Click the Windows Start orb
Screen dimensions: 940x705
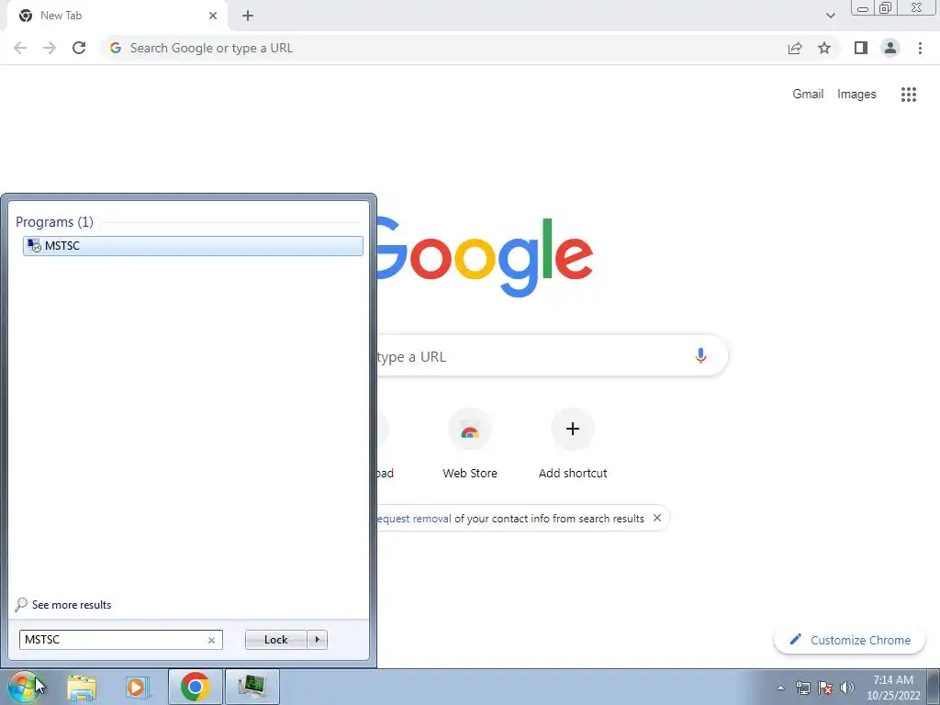click(x=23, y=687)
